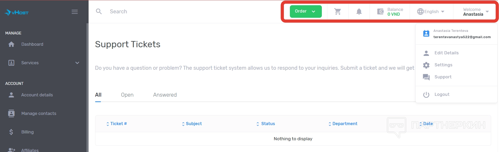
Task: Open the green Order dropdown
Action: (x=306, y=11)
